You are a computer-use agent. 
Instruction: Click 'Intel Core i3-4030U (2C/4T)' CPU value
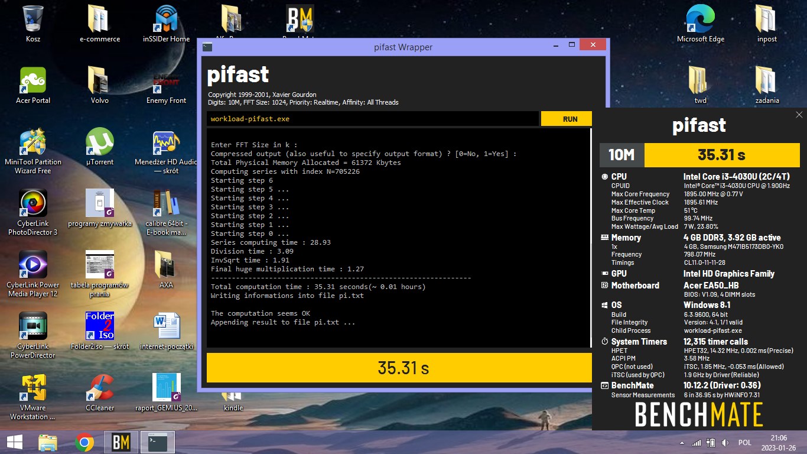pyautogui.click(x=737, y=177)
